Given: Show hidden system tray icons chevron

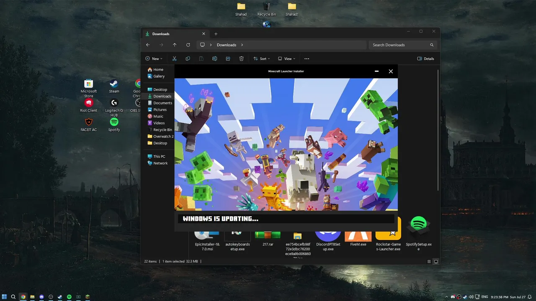Looking at the screenshot, I should click(x=447, y=297).
